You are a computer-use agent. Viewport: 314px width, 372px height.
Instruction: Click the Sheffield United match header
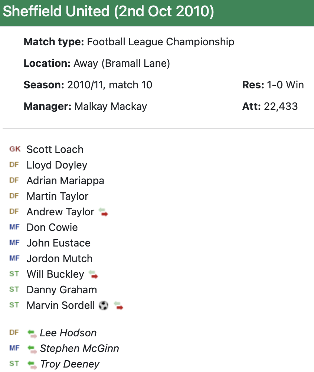[x=108, y=12]
